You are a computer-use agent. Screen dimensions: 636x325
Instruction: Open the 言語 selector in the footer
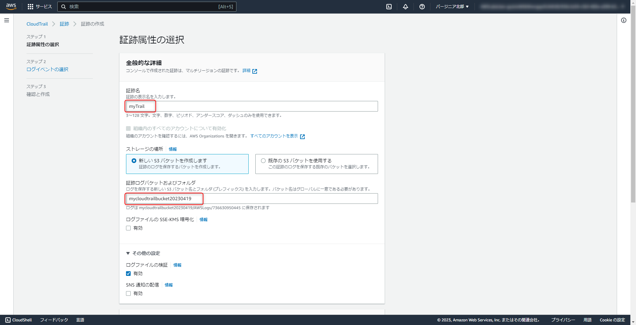click(x=80, y=320)
